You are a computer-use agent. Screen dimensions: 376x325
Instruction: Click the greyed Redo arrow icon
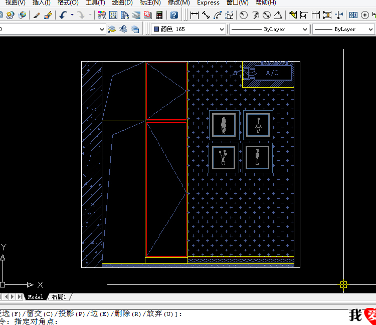(x=81, y=15)
